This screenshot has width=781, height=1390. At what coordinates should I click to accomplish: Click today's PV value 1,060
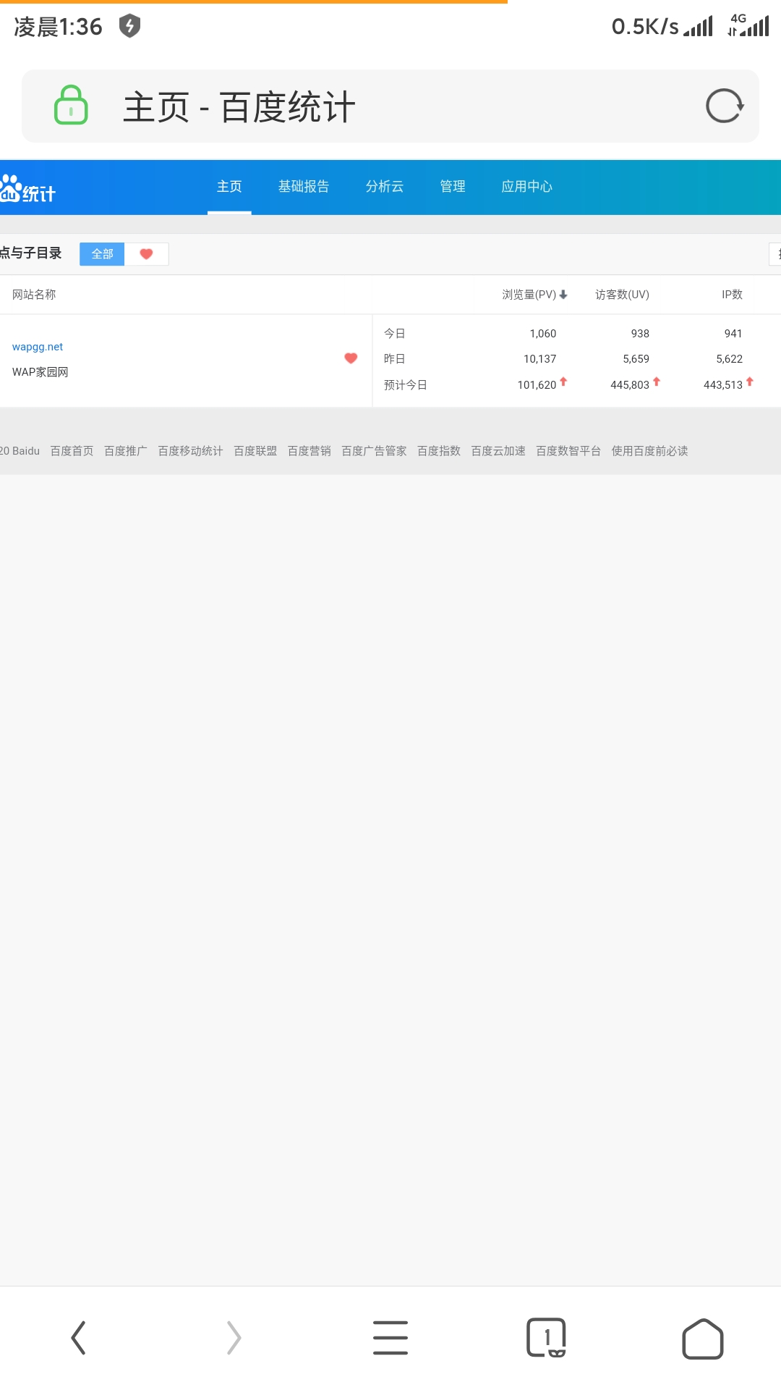coord(543,334)
